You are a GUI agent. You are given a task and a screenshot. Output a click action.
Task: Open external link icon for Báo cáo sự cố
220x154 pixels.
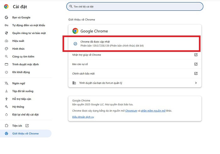[196, 64]
